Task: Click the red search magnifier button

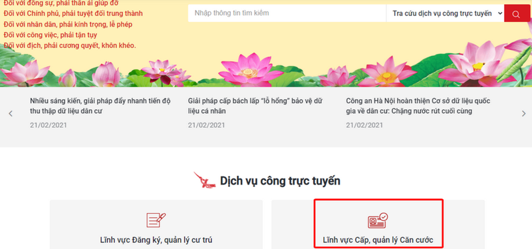Action: 517,13
